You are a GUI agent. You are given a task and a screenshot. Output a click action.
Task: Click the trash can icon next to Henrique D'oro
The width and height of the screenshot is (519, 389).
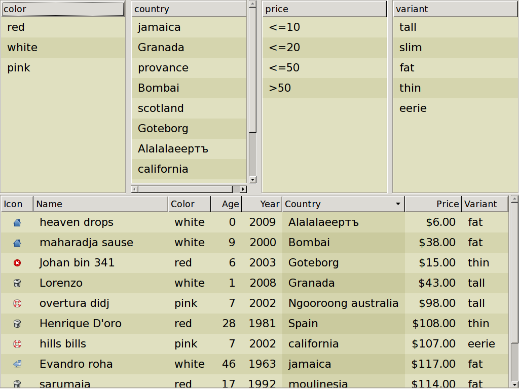click(17, 324)
